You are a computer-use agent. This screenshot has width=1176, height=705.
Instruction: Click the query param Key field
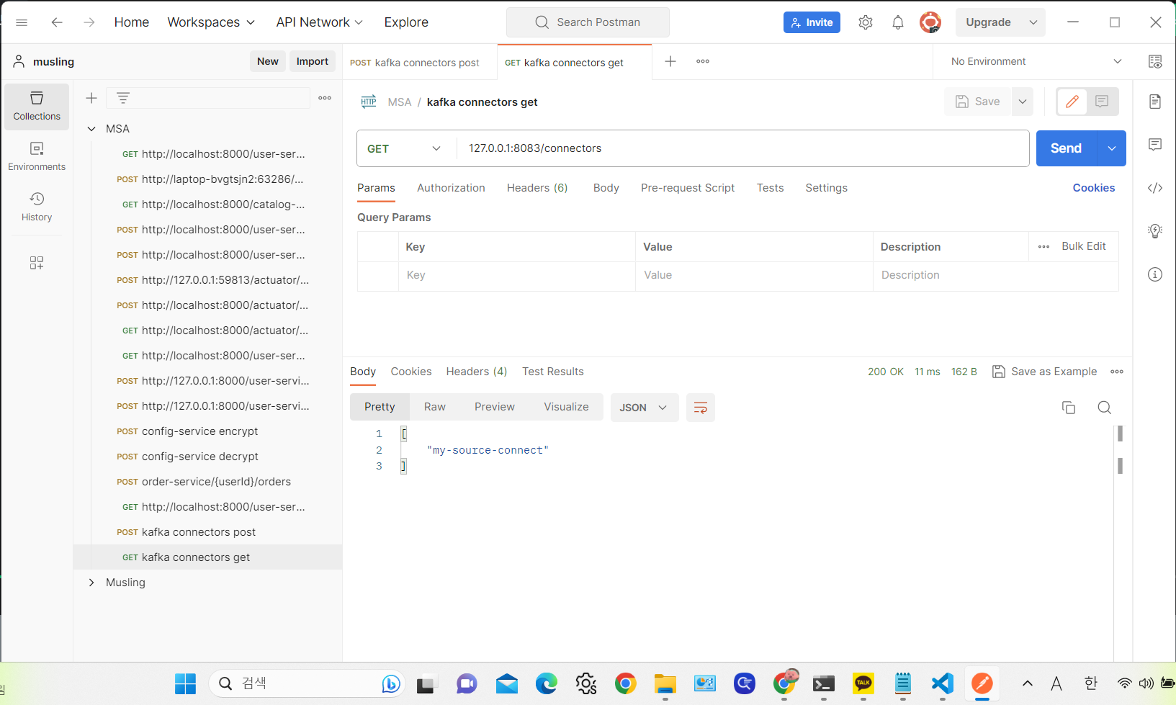point(517,275)
